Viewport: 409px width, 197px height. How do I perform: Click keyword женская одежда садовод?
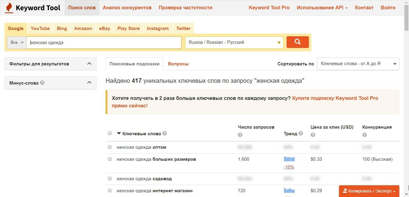[144, 179]
